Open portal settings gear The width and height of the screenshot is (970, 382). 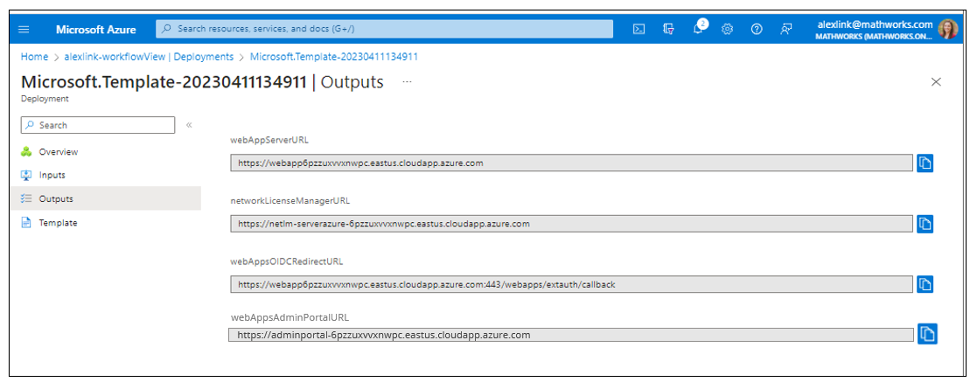pyautogui.click(x=728, y=29)
